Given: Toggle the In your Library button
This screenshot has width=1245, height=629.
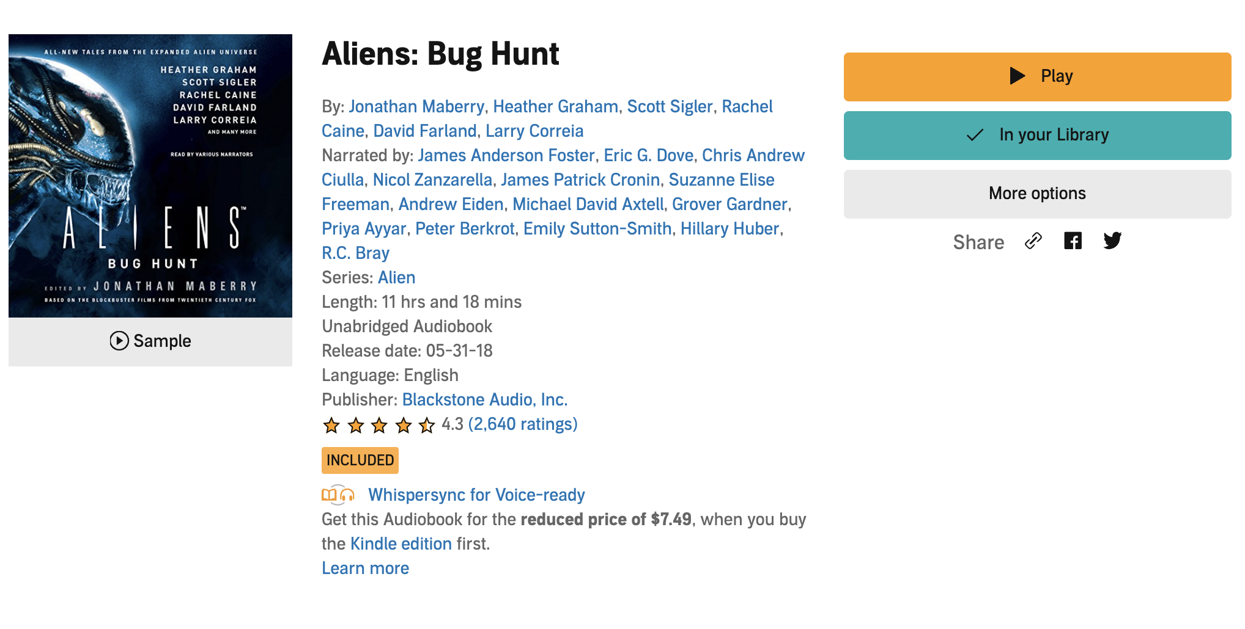Looking at the screenshot, I should click(x=1037, y=136).
